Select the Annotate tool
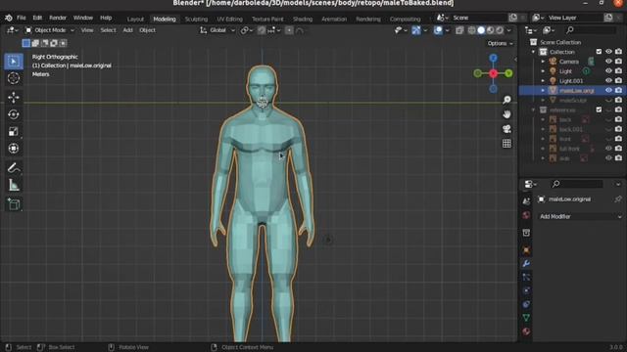This screenshot has width=627, height=352. click(x=14, y=168)
